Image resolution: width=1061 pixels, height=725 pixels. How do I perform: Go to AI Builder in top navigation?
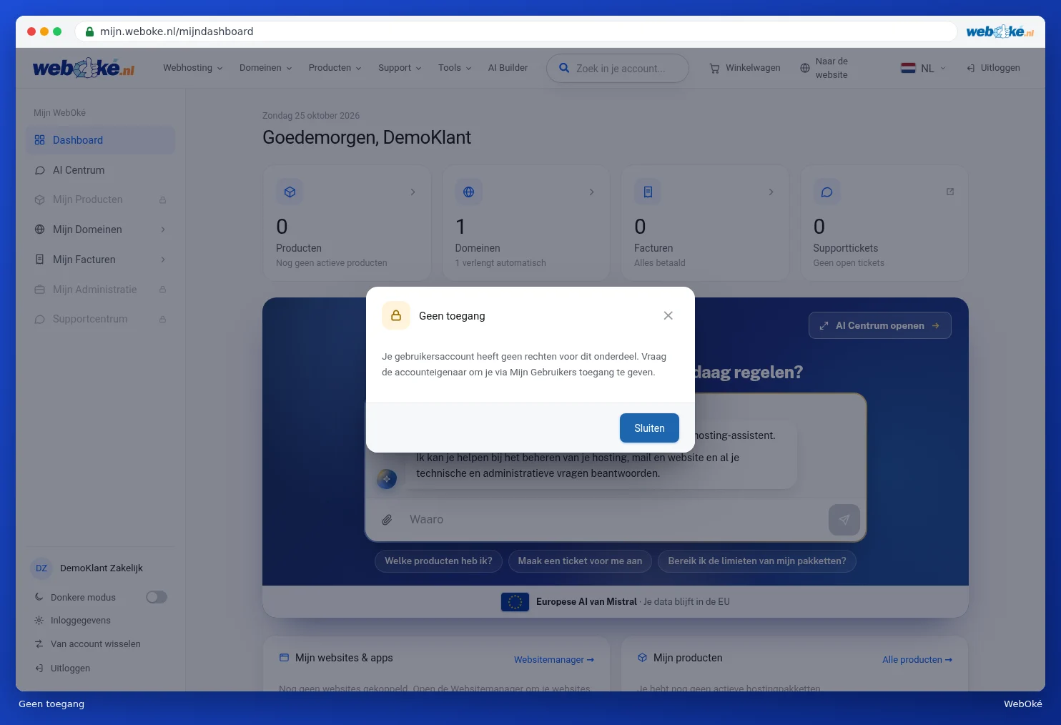[508, 68]
